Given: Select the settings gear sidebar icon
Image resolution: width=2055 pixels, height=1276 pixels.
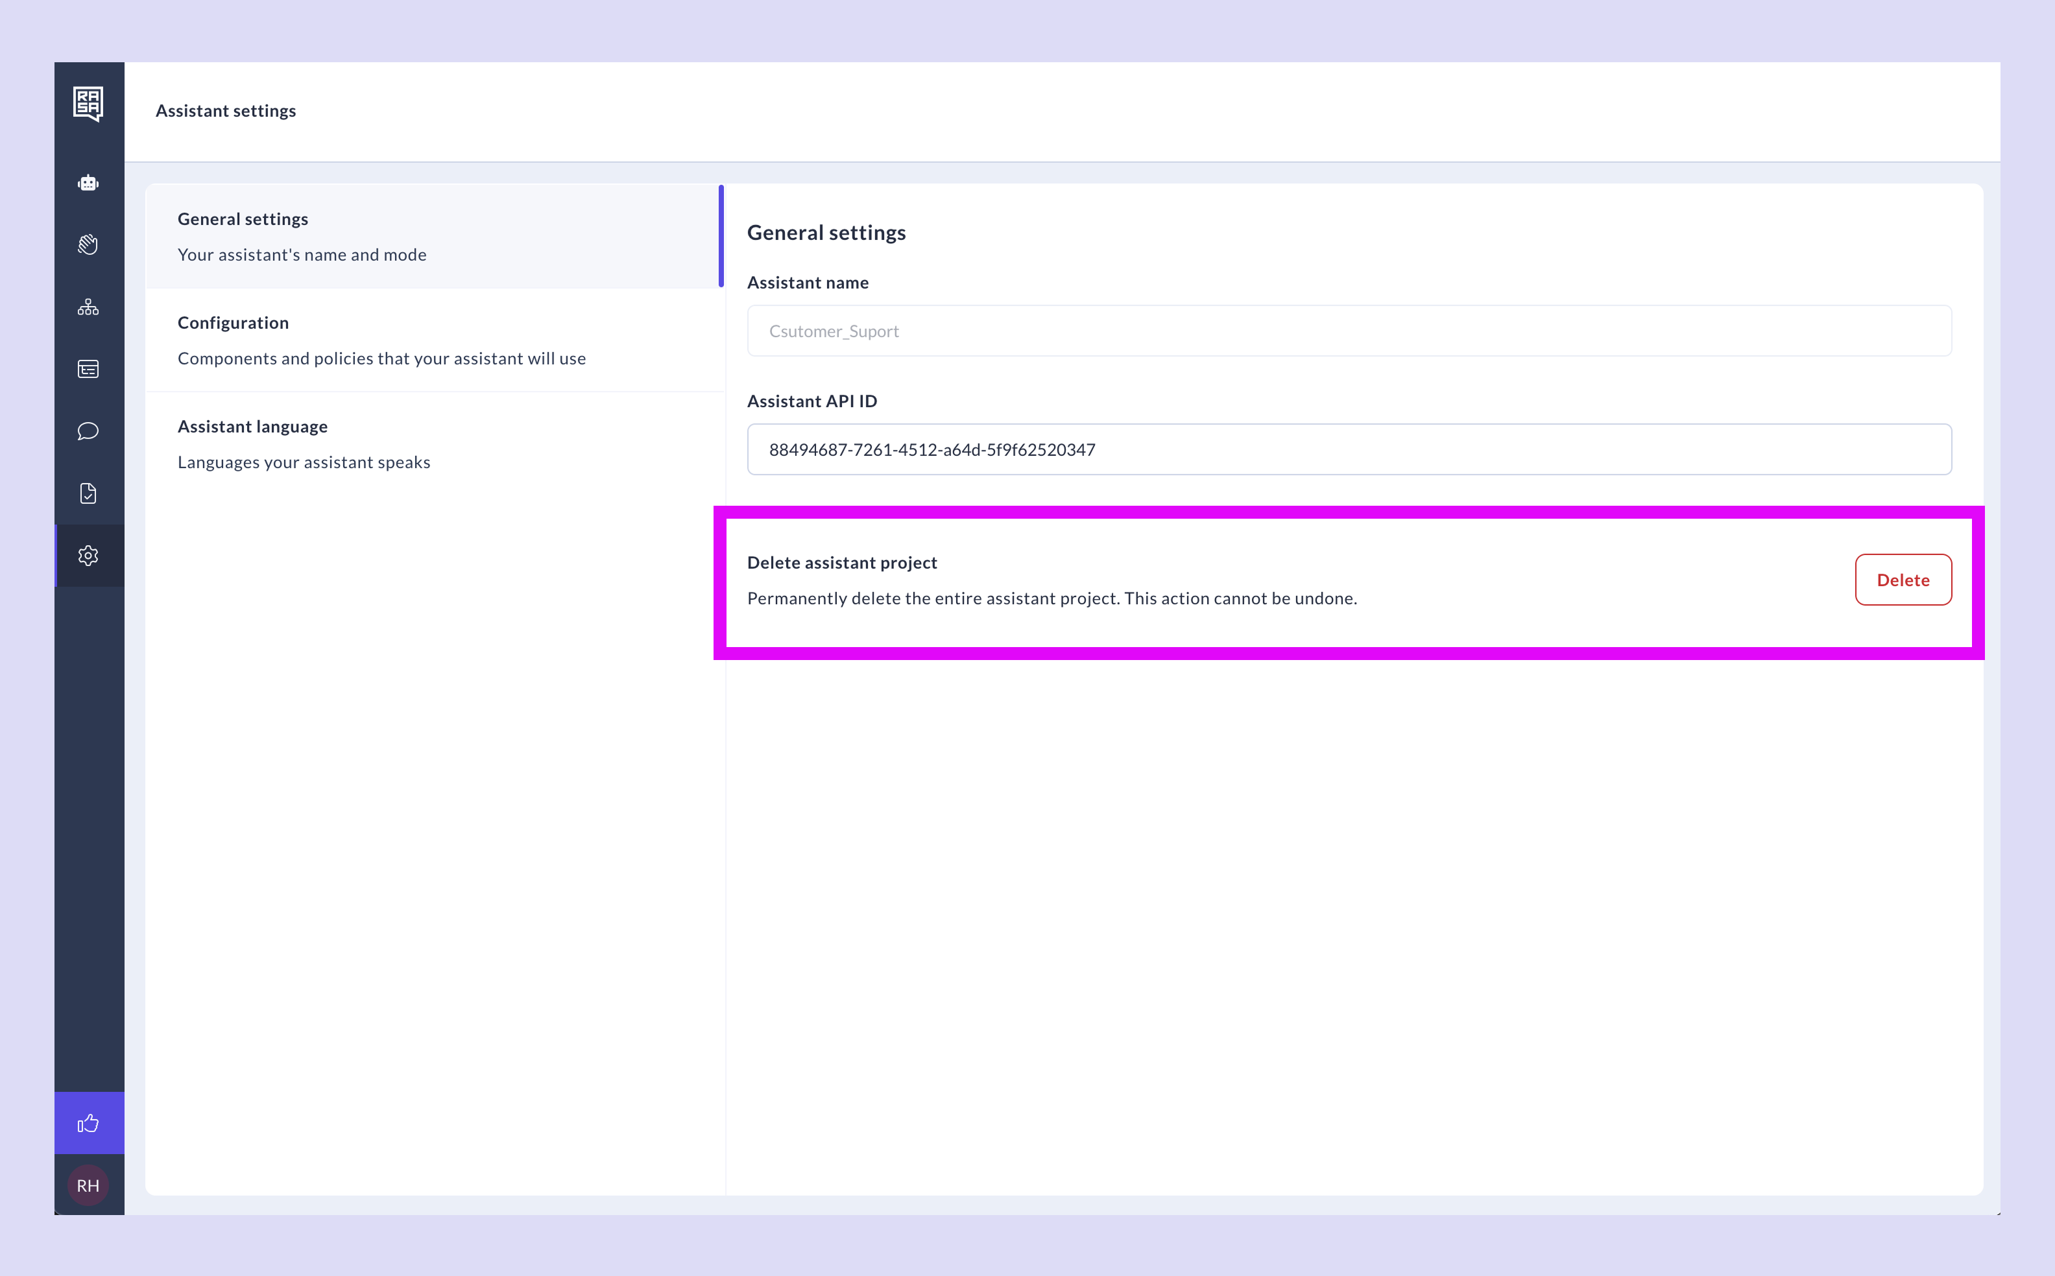Looking at the screenshot, I should point(88,555).
